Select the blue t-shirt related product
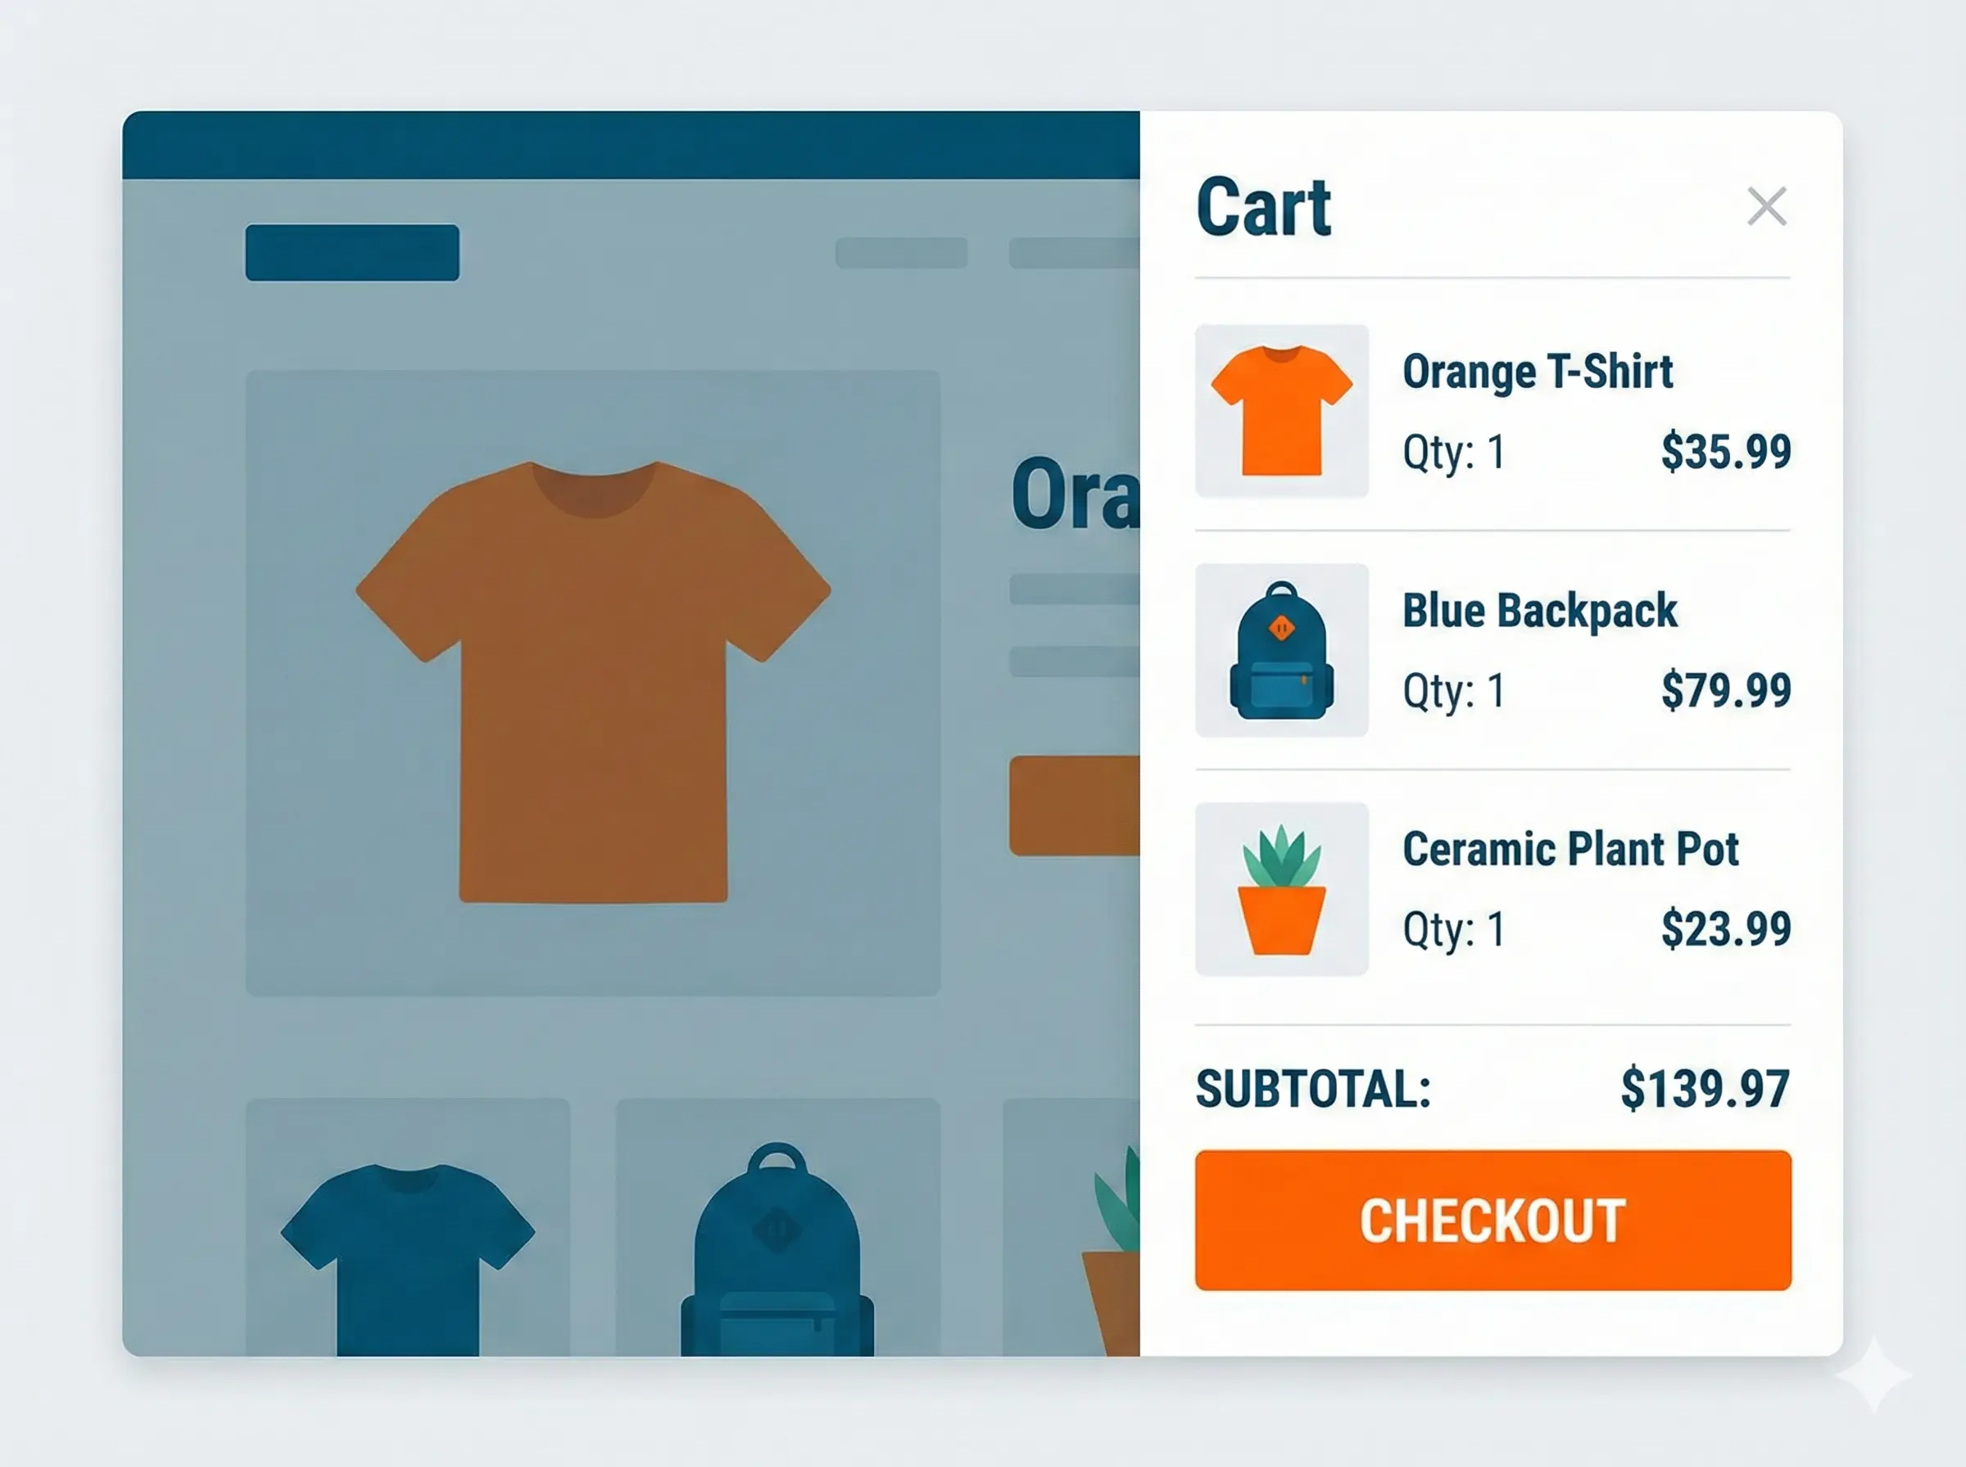 click(x=408, y=1244)
